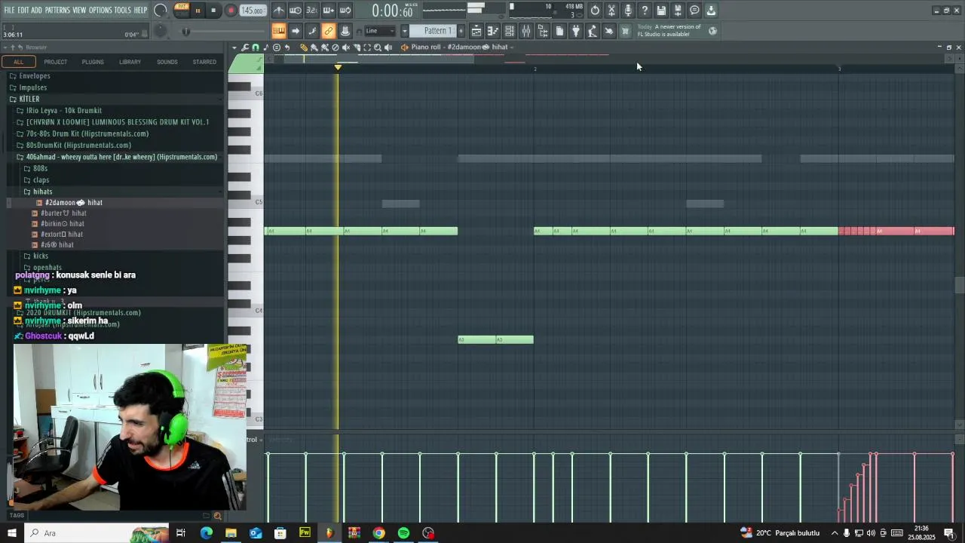Select the zoom magnifier tool in piano roll
This screenshot has height=543, width=965.
coord(378,48)
